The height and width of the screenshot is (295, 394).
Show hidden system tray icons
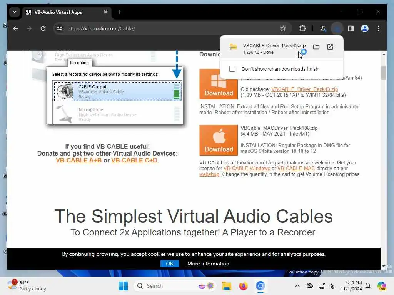297,286
